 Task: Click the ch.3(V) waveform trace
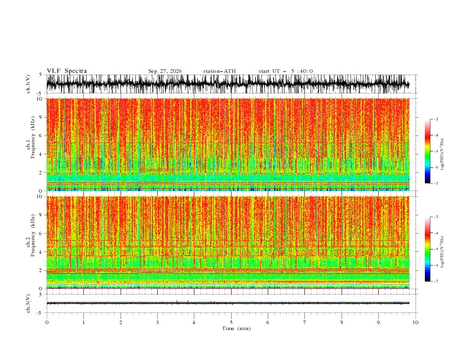pos(227,303)
